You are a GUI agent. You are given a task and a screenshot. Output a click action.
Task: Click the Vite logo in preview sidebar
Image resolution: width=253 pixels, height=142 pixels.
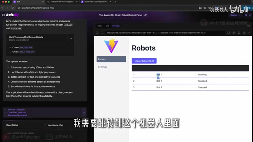tap(111, 46)
